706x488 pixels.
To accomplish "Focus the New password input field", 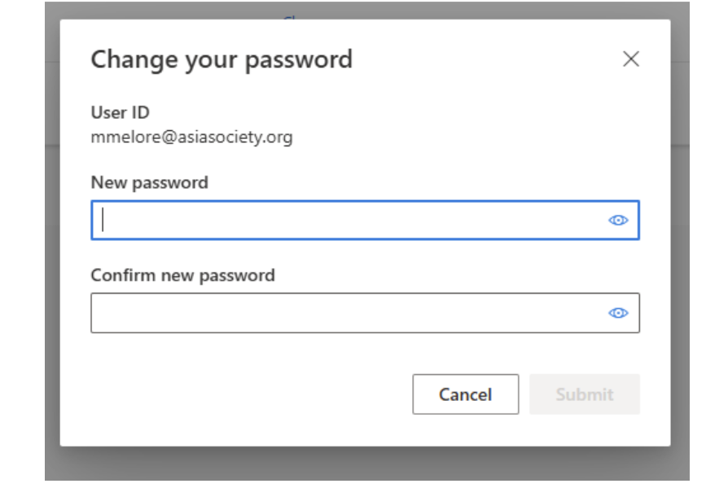I will point(350,220).
